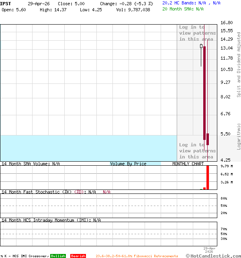This screenshot has height=258, width=241.
Task: Open the upper 'Log in to view patterns' link
Action: [x=197, y=33]
